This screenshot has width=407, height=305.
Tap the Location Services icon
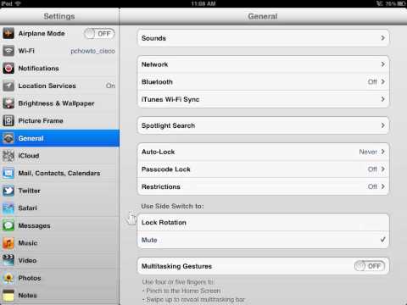click(x=8, y=86)
